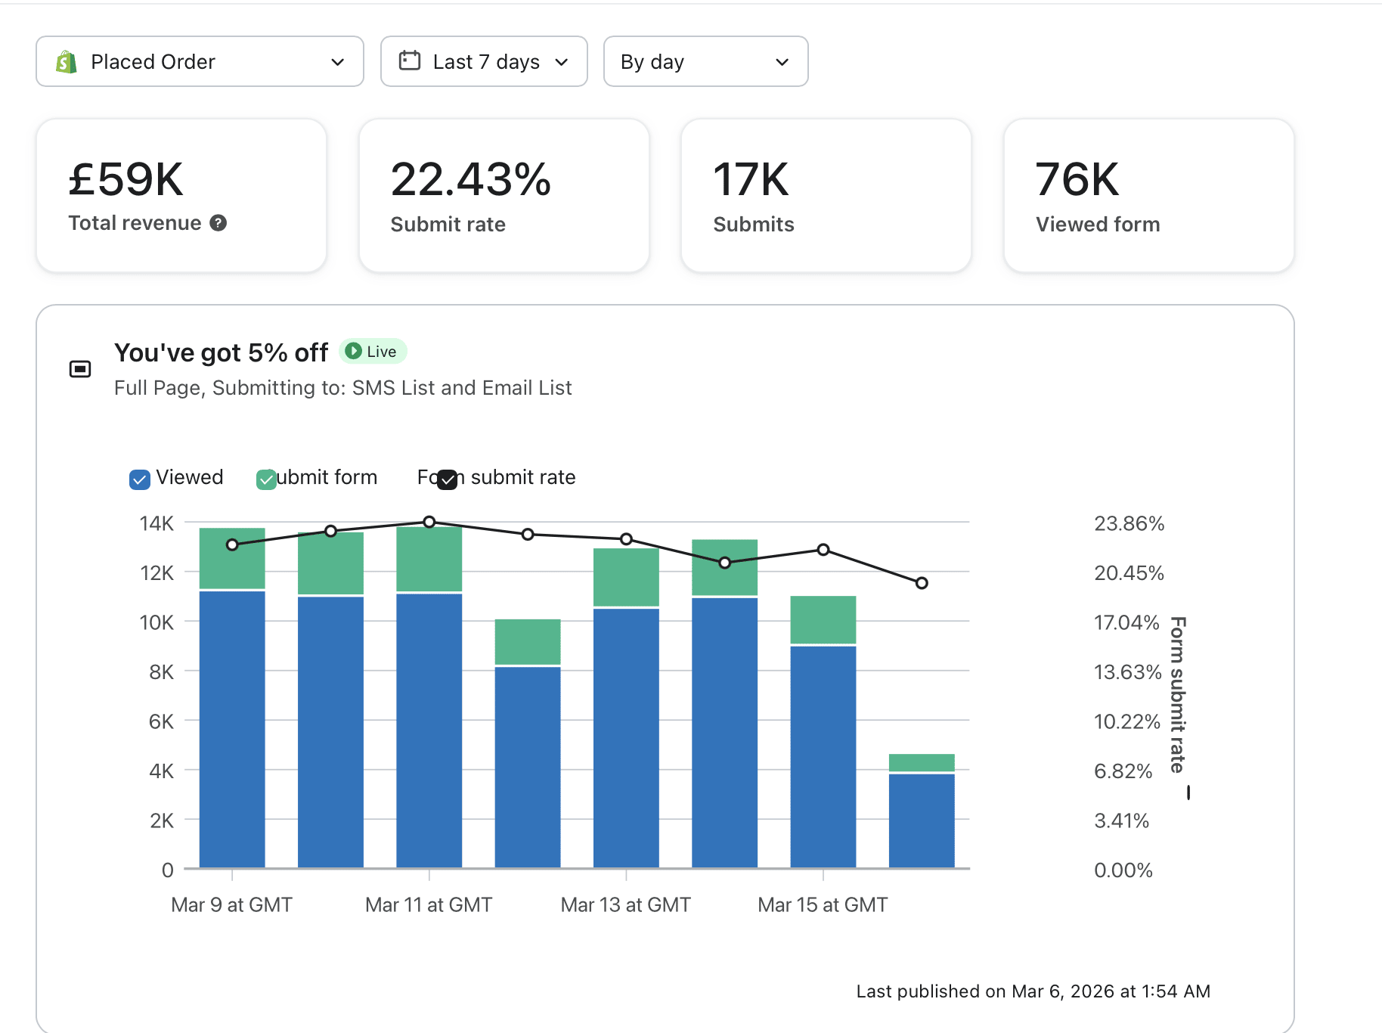The width and height of the screenshot is (1382, 1033).
Task: Uncheck the Viewed series checkbox
Action: tap(140, 479)
